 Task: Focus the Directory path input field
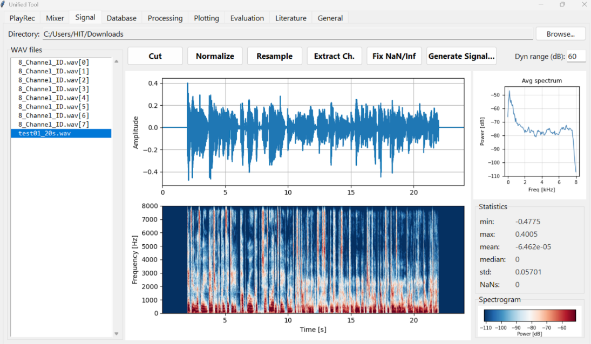click(288, 34)
